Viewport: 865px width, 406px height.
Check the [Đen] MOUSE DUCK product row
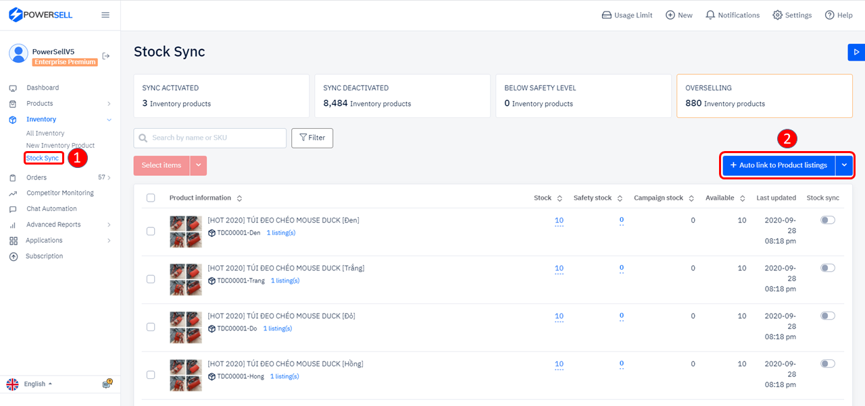[x=151, y=231]
